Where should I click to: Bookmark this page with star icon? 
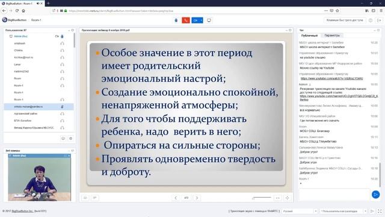[x=337, y=11]
